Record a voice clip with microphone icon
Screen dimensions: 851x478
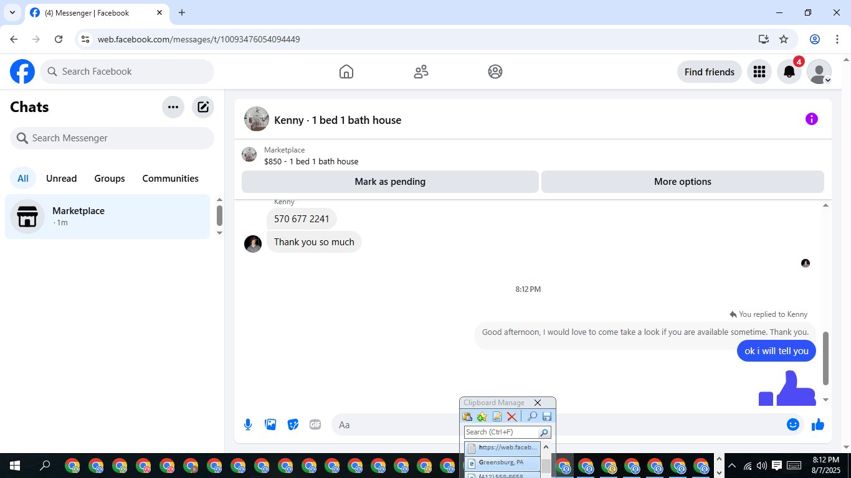click(x=248, y=424)
